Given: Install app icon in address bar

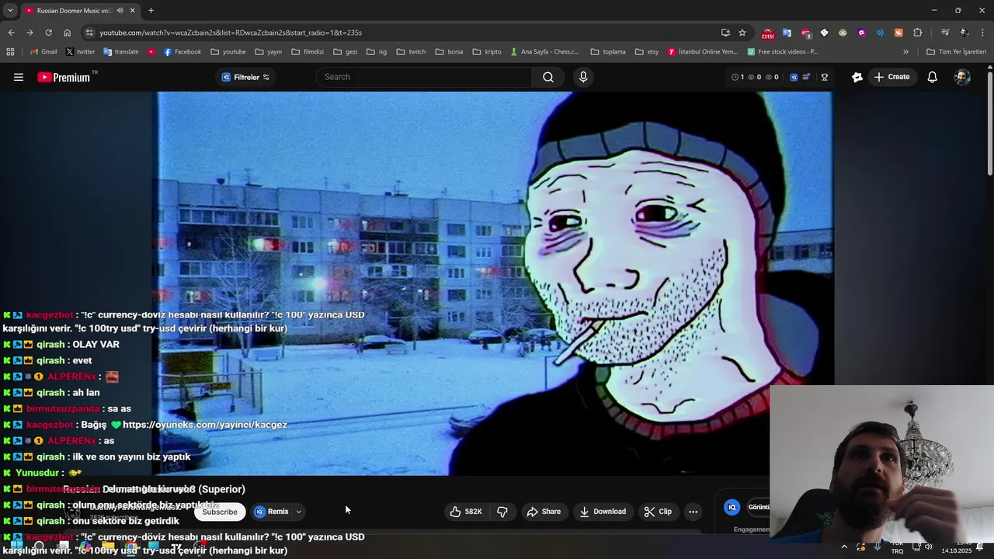Looking at the screenshot, I should (x=725, y=33).
